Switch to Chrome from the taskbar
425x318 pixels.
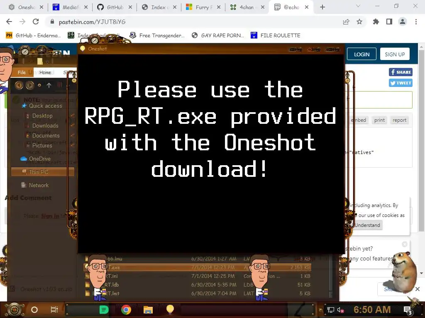tap(126, 310)
